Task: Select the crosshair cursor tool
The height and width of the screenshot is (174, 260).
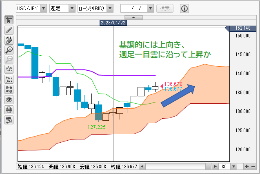Action: pyautogui.click(x=9, y=20)
